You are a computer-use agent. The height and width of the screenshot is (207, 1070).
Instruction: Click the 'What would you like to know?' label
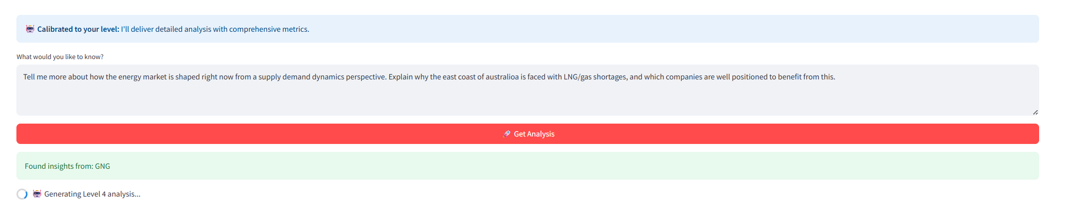[60, 57]
